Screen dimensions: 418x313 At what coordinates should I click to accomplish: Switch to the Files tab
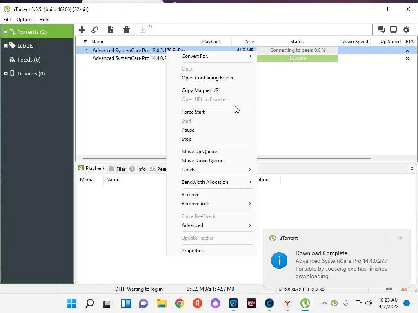click(x=117, y=169)
